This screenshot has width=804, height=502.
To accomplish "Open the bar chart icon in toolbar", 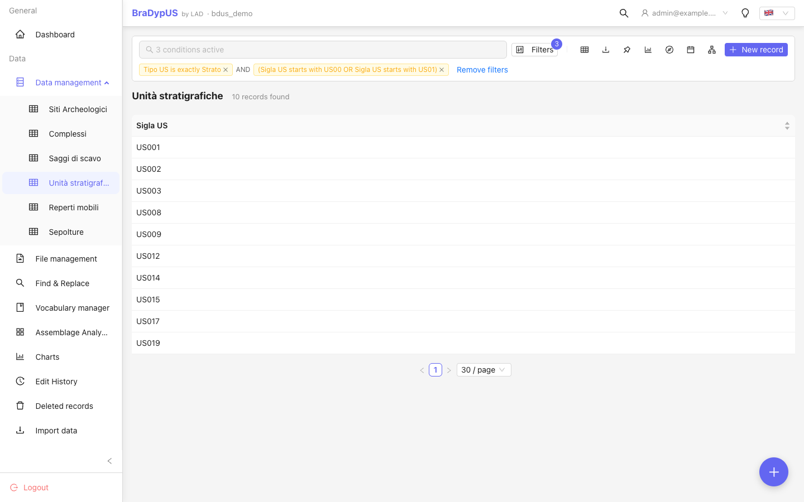I will pos(648,50).
